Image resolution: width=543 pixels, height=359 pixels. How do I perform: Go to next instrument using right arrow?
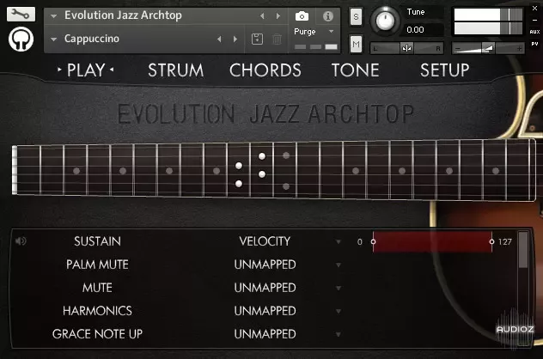(278, 16)
